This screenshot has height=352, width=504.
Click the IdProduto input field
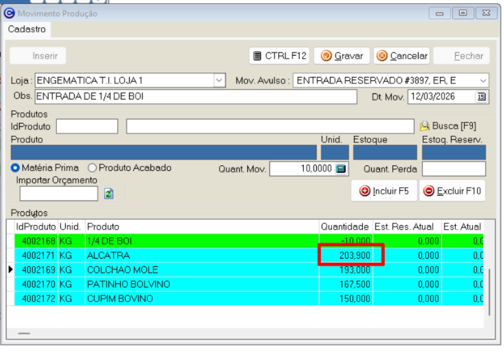point(87,126)
